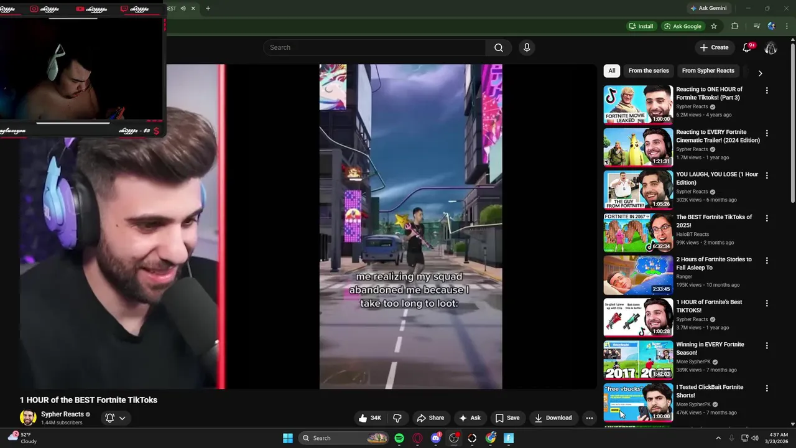Click the Ask button below video

point(470,418)
